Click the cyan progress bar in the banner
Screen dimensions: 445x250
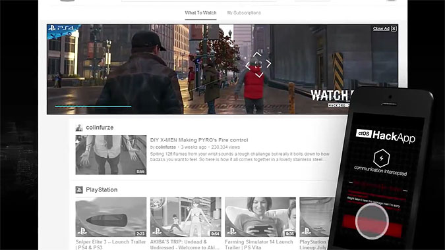point(93,107)
